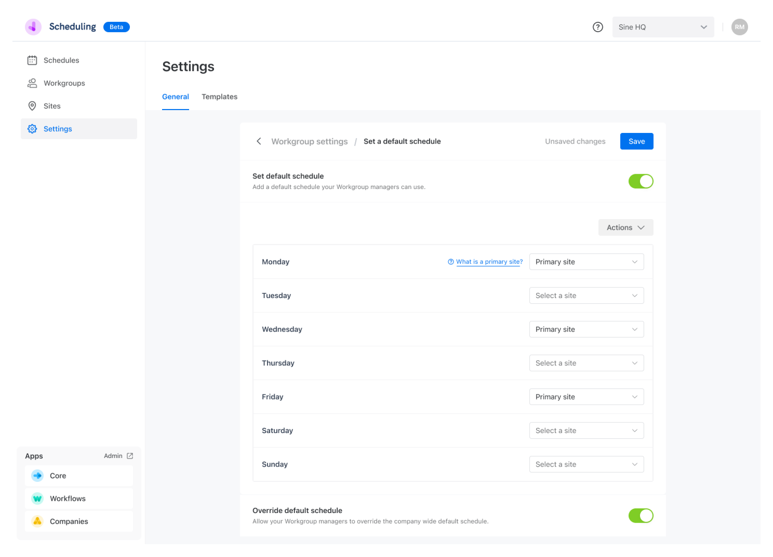
Task: Go to Workgroups in sidebar
Action: tap(79, 83)
